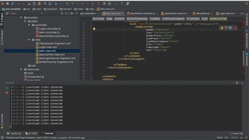Image resolution: width=249 pixels, height=140 pixels.
Task: Switch to Login.view.xml editor tab
Action: click(x=226, y=14)
